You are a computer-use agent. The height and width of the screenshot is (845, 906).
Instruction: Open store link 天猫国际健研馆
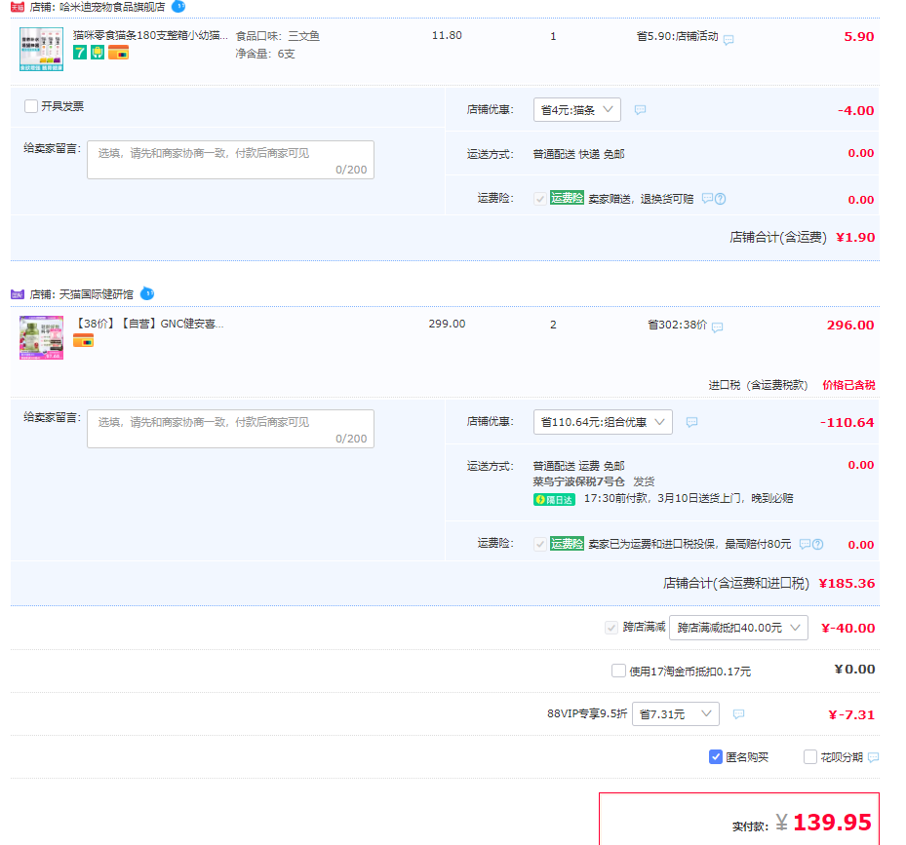coord(96,294)
